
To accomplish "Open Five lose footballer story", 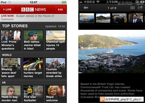I will (33, 94).
